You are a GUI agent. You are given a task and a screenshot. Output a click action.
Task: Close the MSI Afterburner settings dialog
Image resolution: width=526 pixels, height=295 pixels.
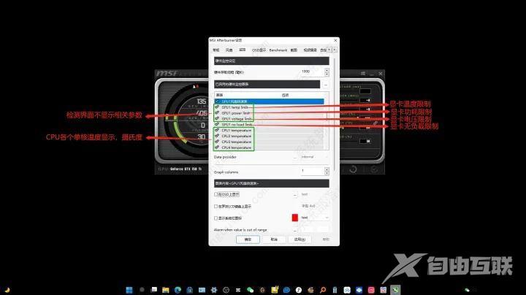click(335, 41)
